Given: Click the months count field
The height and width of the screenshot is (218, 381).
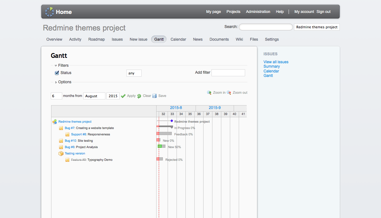Looking at the screenshot, I should pos(57,96).
